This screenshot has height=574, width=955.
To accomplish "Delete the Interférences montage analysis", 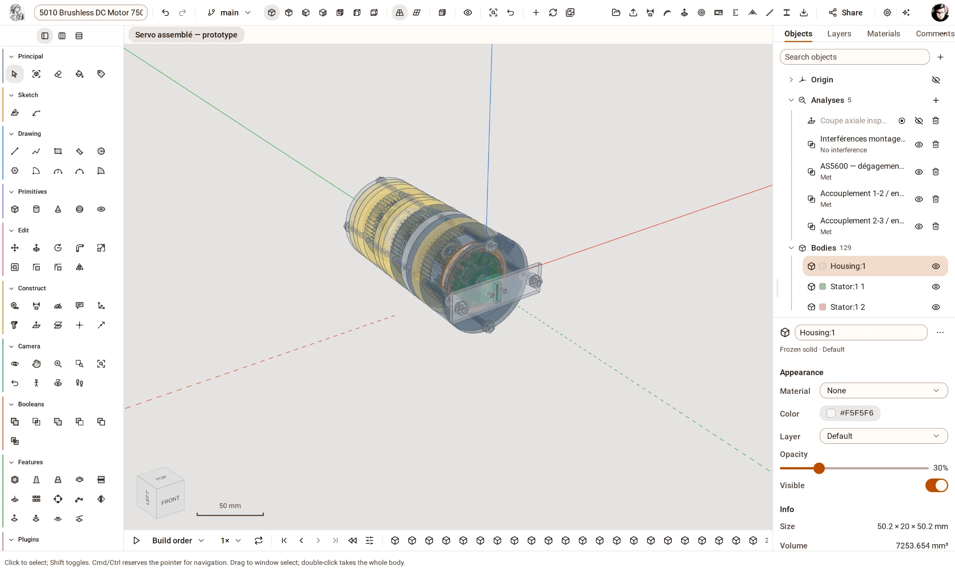I will [x=936, y=144].
